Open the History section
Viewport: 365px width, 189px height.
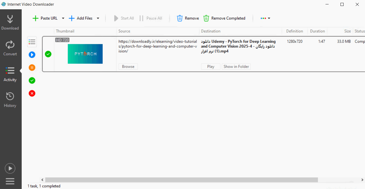(x=10, y=100)
